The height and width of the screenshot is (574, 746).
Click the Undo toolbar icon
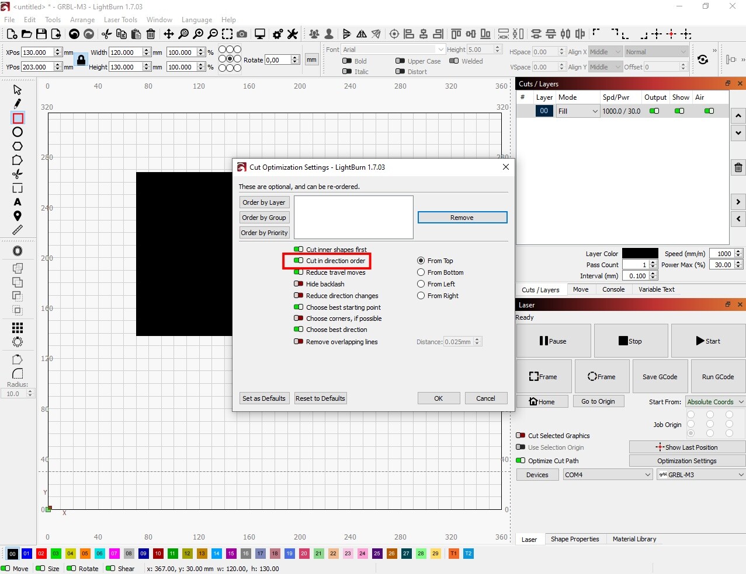click(74, 34)
